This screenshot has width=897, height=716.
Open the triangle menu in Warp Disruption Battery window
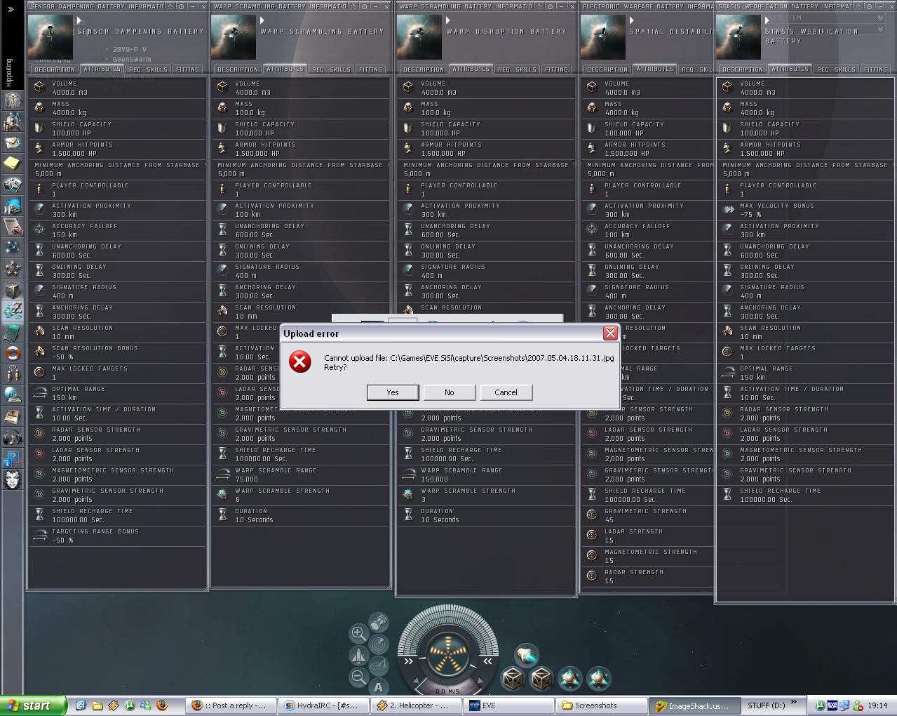click(x=449, y=21)
